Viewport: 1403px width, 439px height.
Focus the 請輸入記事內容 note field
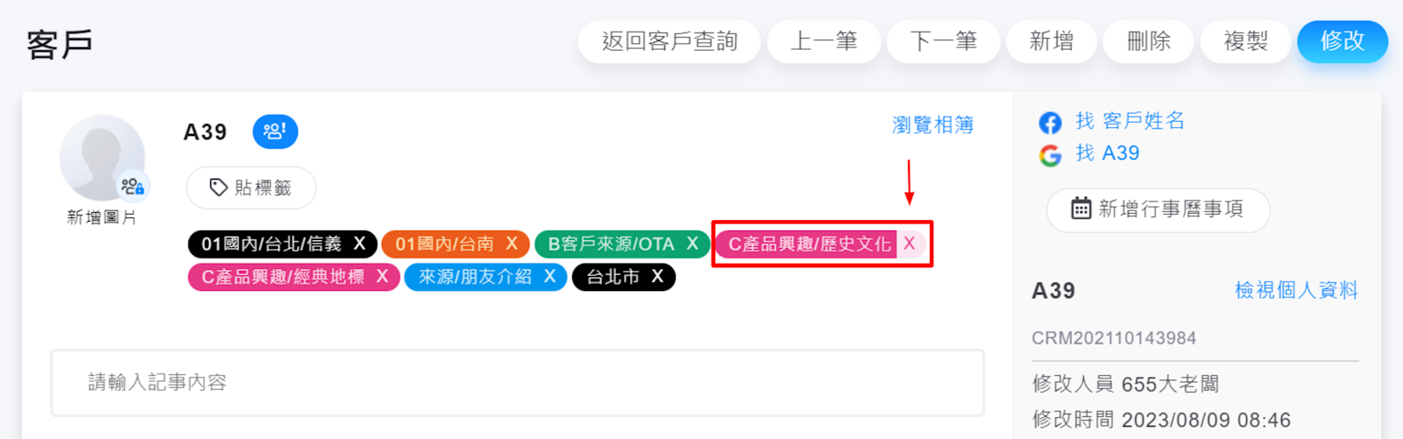coord(517,382)
